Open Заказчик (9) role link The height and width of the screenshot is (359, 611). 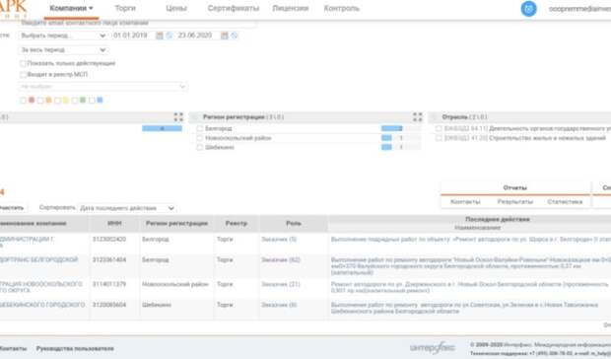(x=279, y=305)
